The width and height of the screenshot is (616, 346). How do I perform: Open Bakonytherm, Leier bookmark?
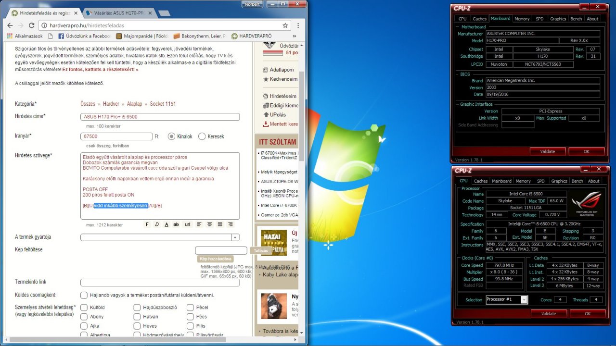200,36
